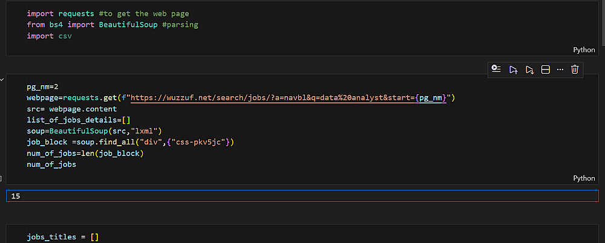The height and width of the screenshot is (243, 605).
Task: Execute cells above the current cell
Action: coord(513,70)
